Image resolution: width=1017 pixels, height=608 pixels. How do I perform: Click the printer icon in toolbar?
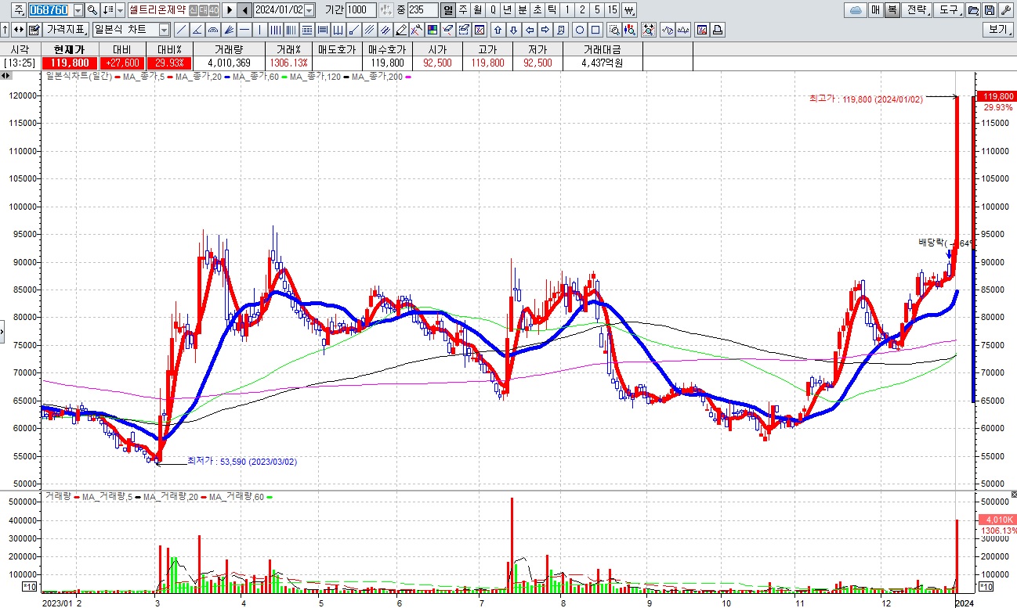(x=718, y=30)
